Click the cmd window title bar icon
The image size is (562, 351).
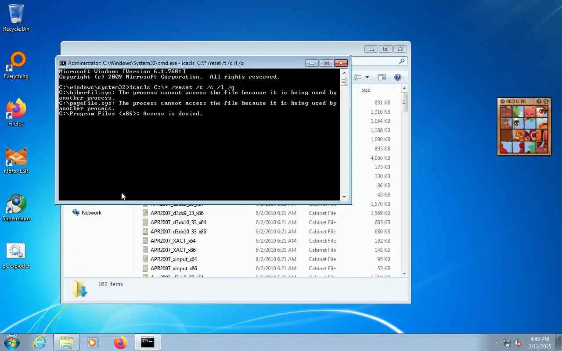click(x=63, y=63)
